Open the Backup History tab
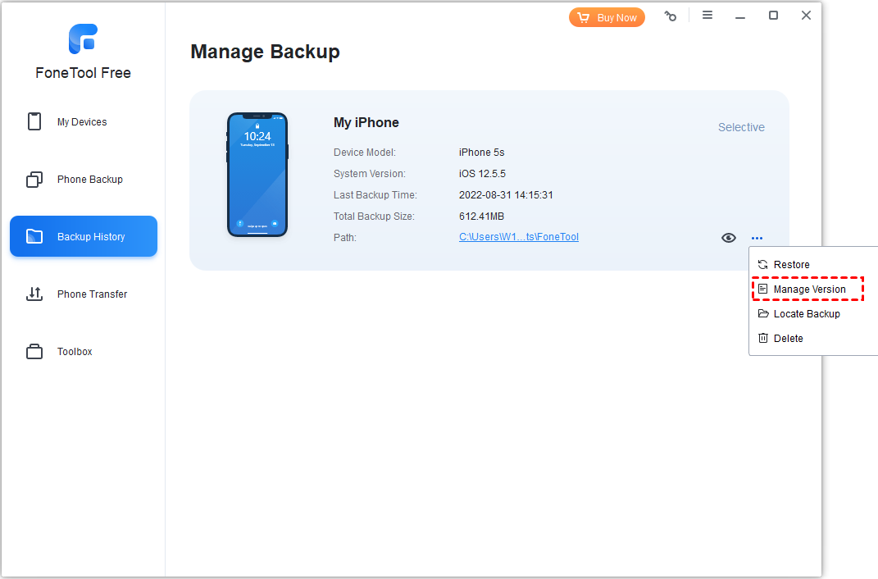Screen dimensions: 878x579 click(x=84, y=237)
